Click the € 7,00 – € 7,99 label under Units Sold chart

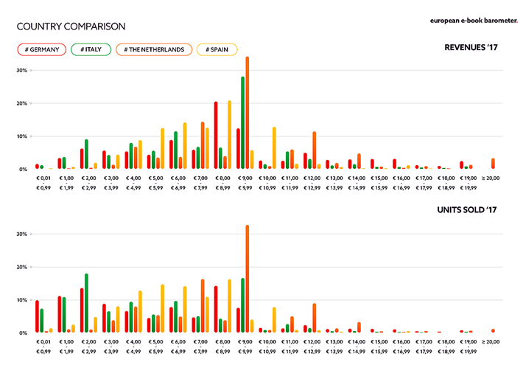pyautogui.click(x=200, y=347)
